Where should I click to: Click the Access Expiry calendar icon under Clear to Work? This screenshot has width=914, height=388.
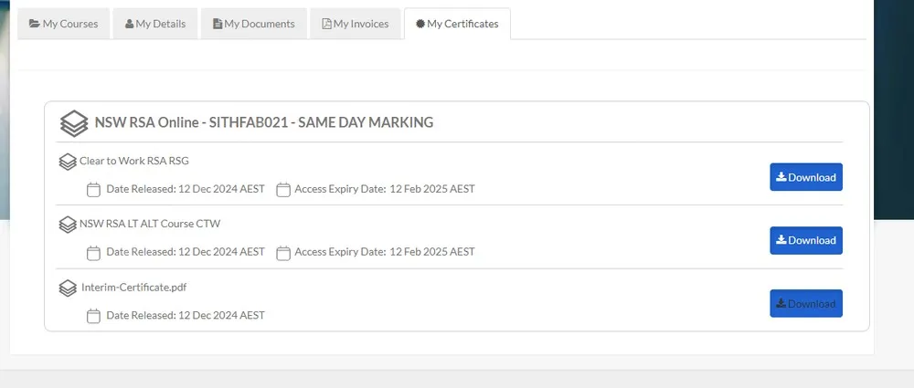(x=283, y=190)
